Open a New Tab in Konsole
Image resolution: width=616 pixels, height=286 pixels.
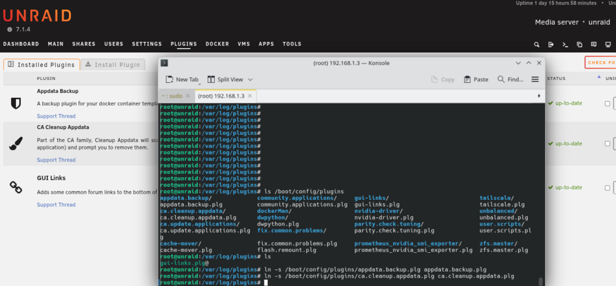pos(182,79)
